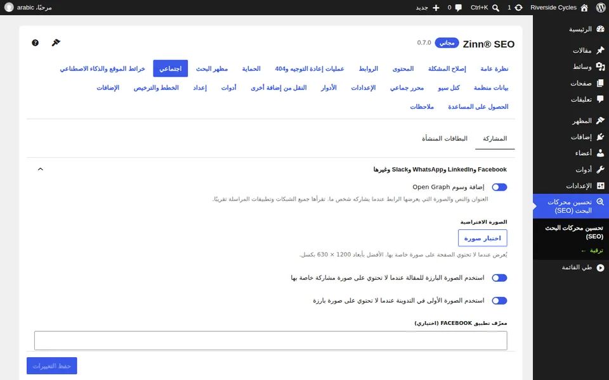Click طي القائمة collapse menu icon

(x=601, y=267)
